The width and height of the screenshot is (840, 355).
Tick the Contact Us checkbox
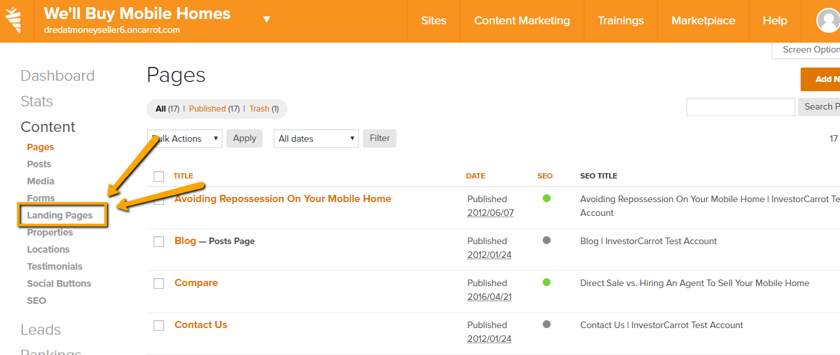pyautogui.click(x=159, y=325)
